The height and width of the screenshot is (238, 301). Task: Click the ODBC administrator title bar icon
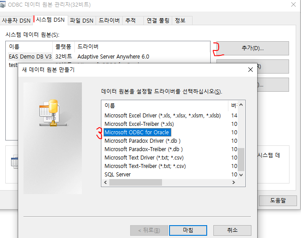point(3,4)
